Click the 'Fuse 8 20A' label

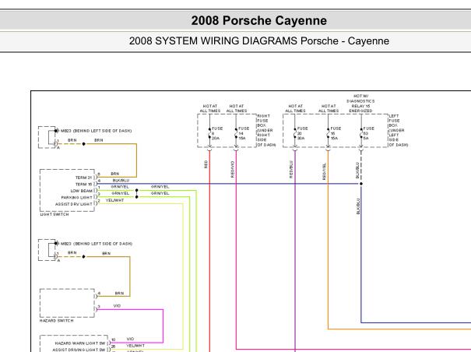(x=217, y=133)
